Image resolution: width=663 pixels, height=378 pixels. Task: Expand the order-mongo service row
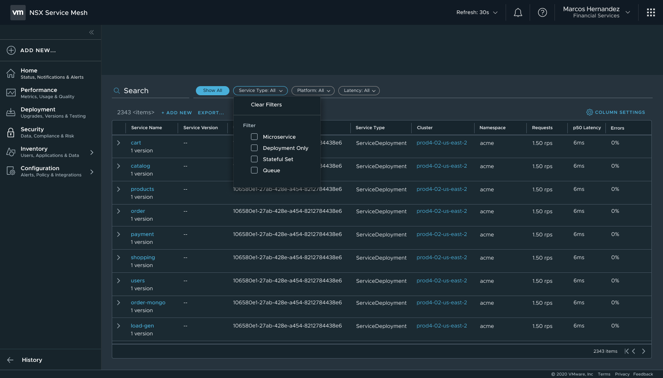pos(118,303)
